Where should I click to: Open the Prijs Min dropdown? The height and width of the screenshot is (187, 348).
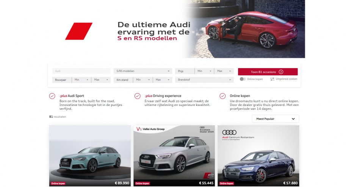coord(204,71)
